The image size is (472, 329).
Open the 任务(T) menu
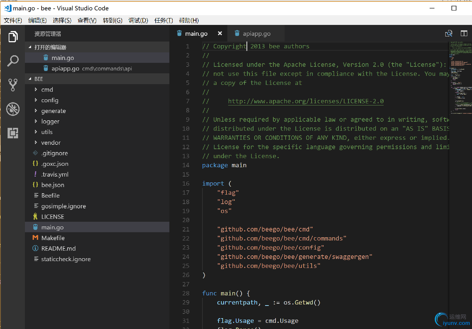click(x=164, y=21)
